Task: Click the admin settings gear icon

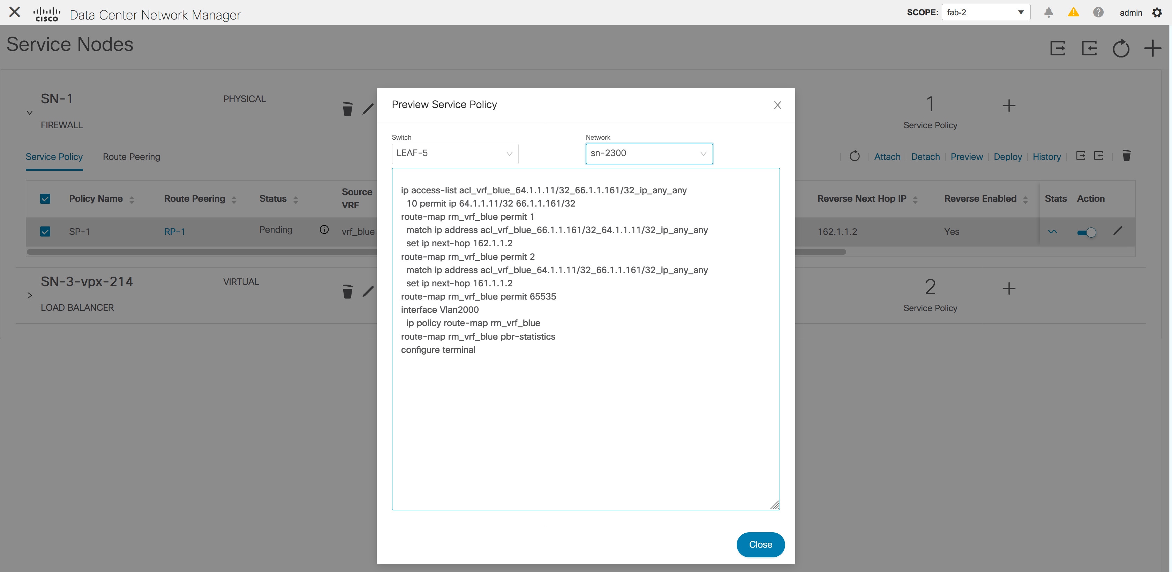Action: pos(1157,12)
